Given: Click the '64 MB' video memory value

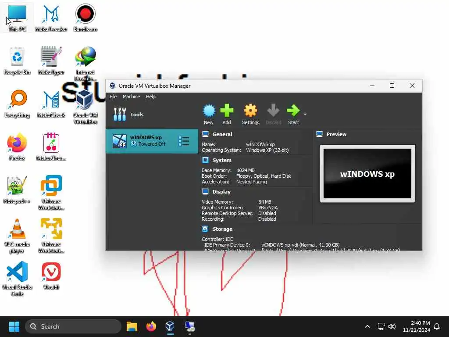Looking at the screenshot, I should [x=264, y=202].
